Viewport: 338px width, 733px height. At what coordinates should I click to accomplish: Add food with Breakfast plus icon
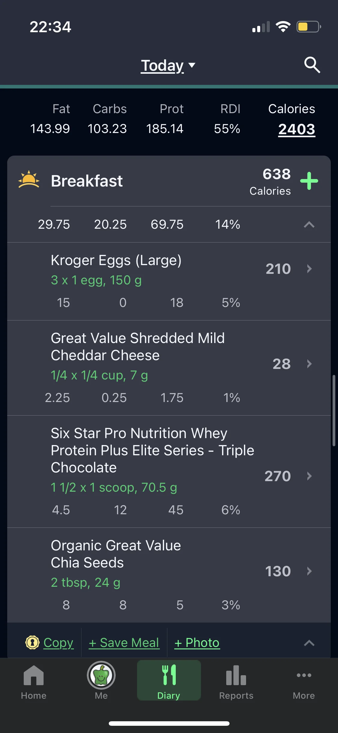pos(309,181)
